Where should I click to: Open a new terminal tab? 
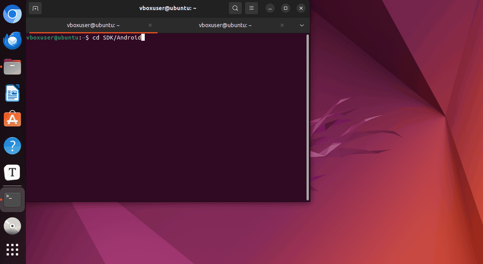35,8
